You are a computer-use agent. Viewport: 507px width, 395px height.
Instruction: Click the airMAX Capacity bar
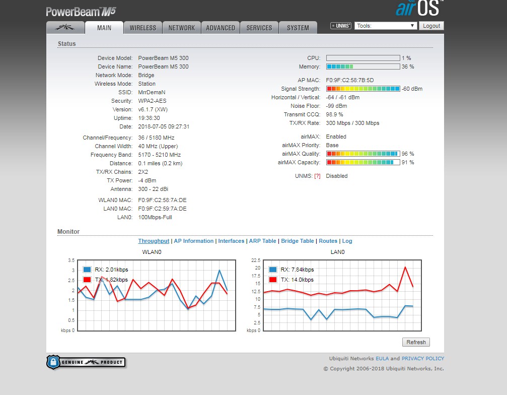pos(363,162)
